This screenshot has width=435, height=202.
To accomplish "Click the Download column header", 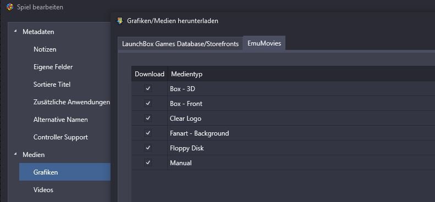I will click(150, 74).
